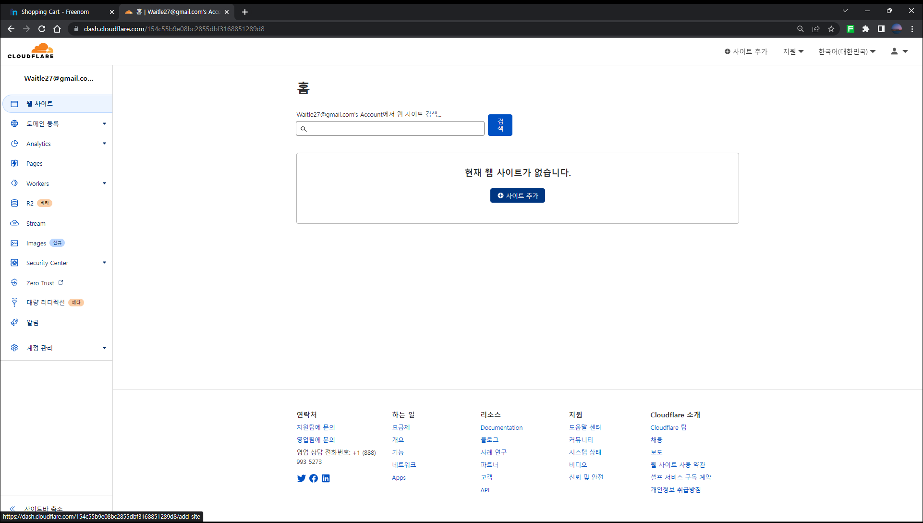Click the Workers sidebar icon
Screen dimensions: 923x523
tap(14, 183)
